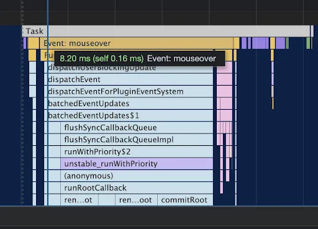This screenshot has height=229, width=318.
Task: Select the first ren...ot frame
Action: (79, 200)
